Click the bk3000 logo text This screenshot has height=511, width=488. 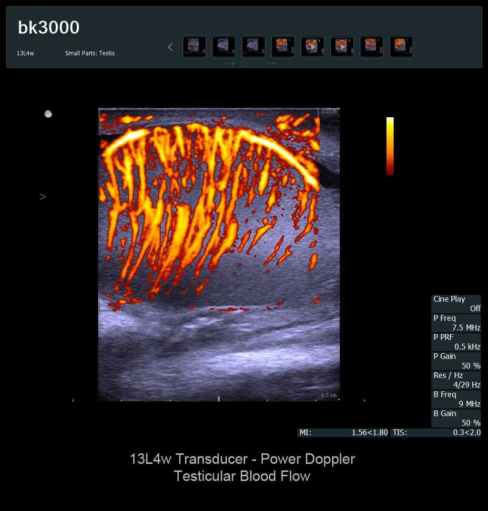[x=49, y=27]
